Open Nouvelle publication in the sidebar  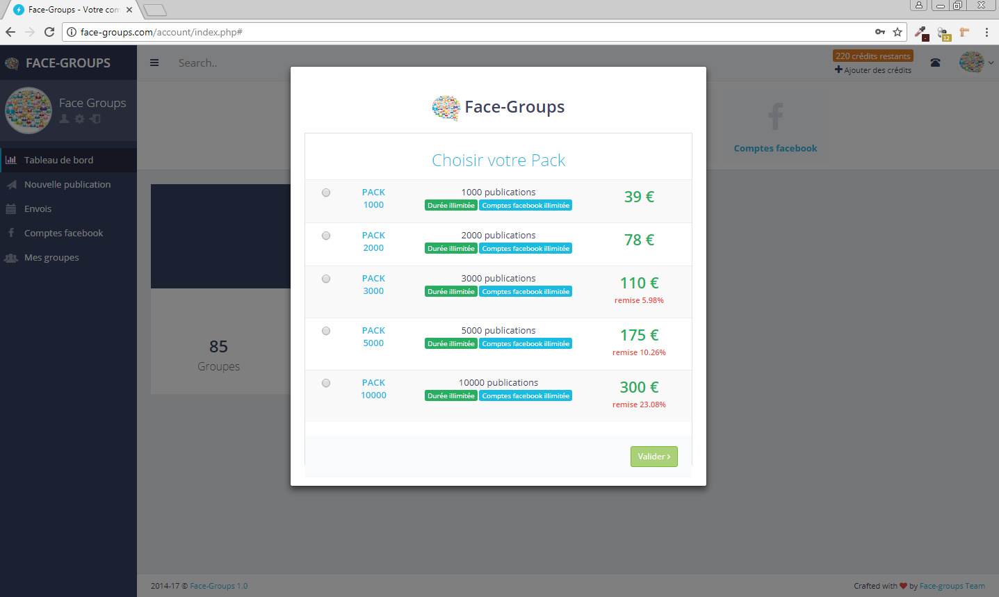click(67, 184)
